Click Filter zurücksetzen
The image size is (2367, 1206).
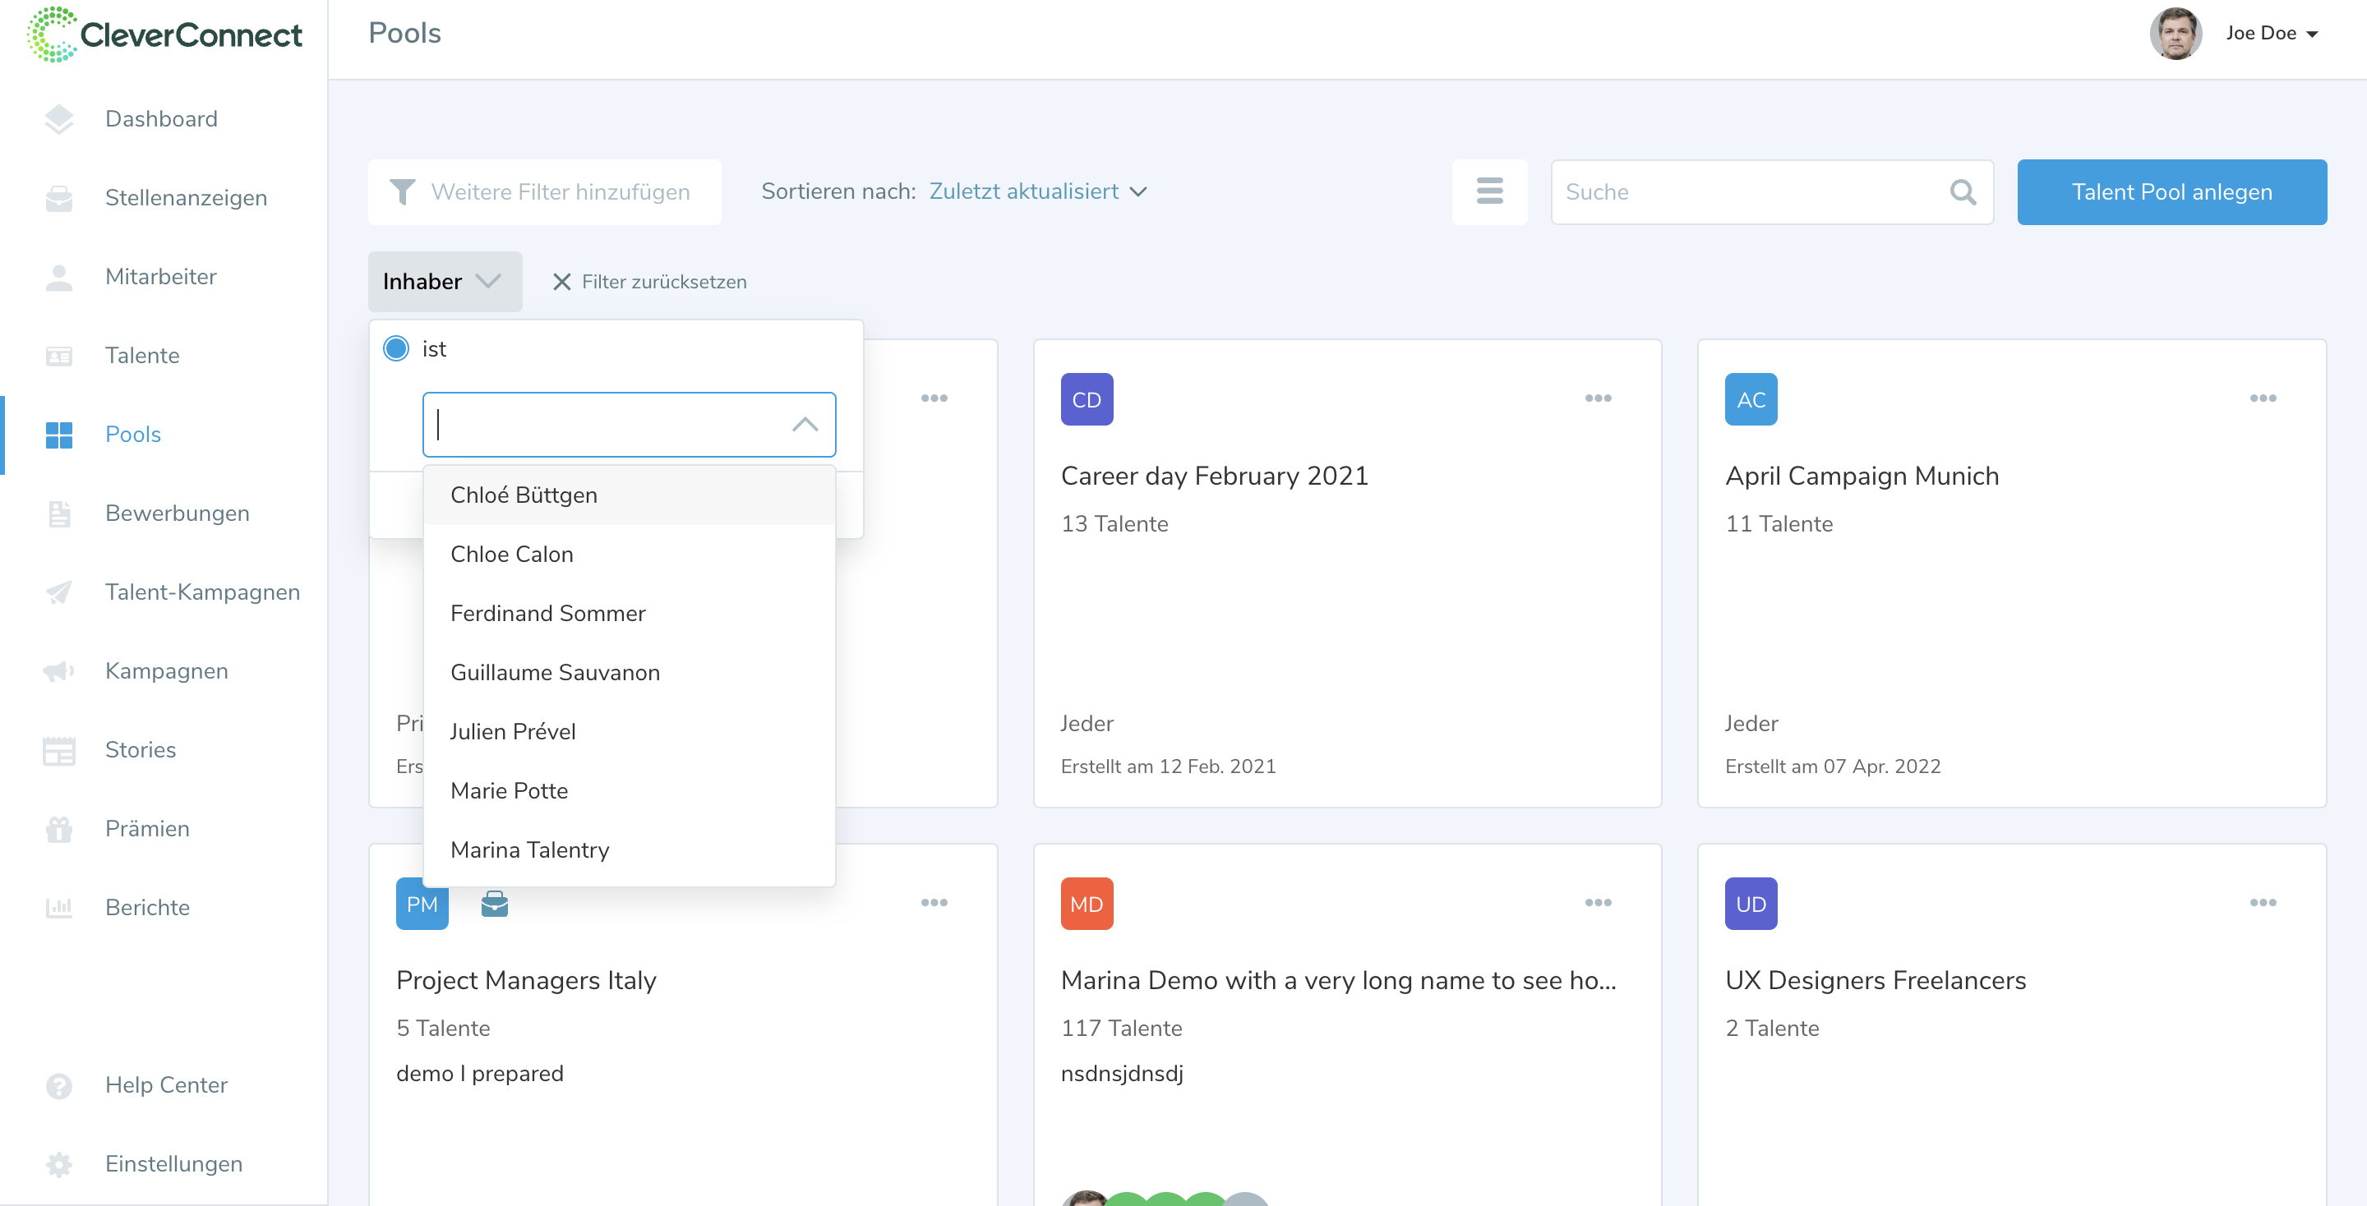coord(649,281)
